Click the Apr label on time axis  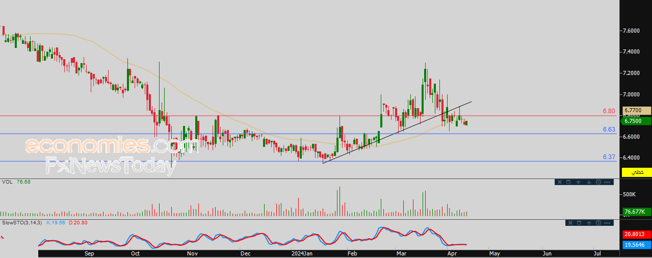click(452, 253)
